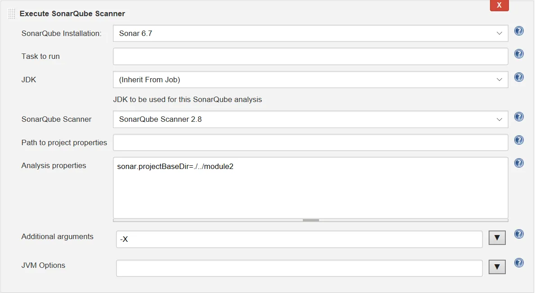Open the SonarQube Scanner 2.8 dropdown
The height and width of the screenshot is (293, 535).
pos(310,120)
